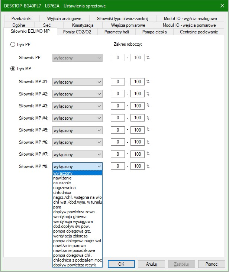This screenshot has height=272, width=229.
Task: Choose 'nawilżanie posadzkowe' option
Action: tap(77, 250)
